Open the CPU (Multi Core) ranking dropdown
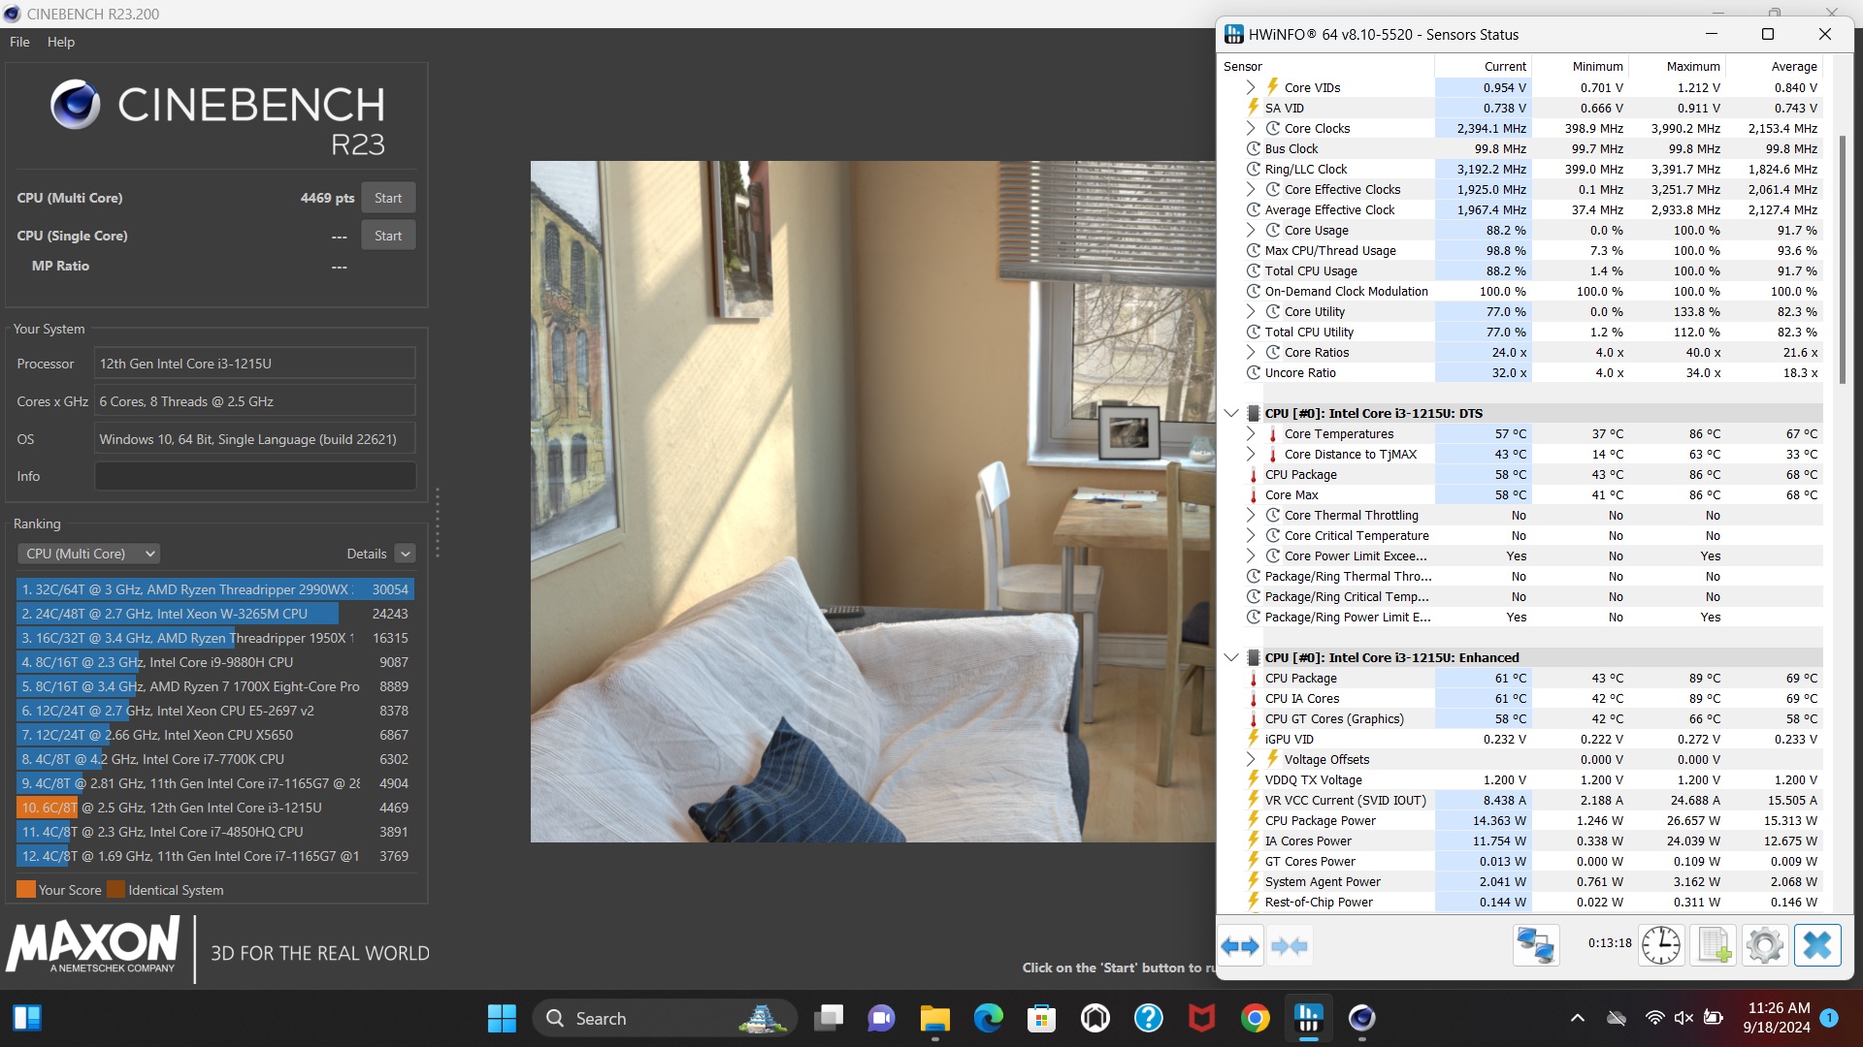1863x1047 pixels. tap(89, 554)
